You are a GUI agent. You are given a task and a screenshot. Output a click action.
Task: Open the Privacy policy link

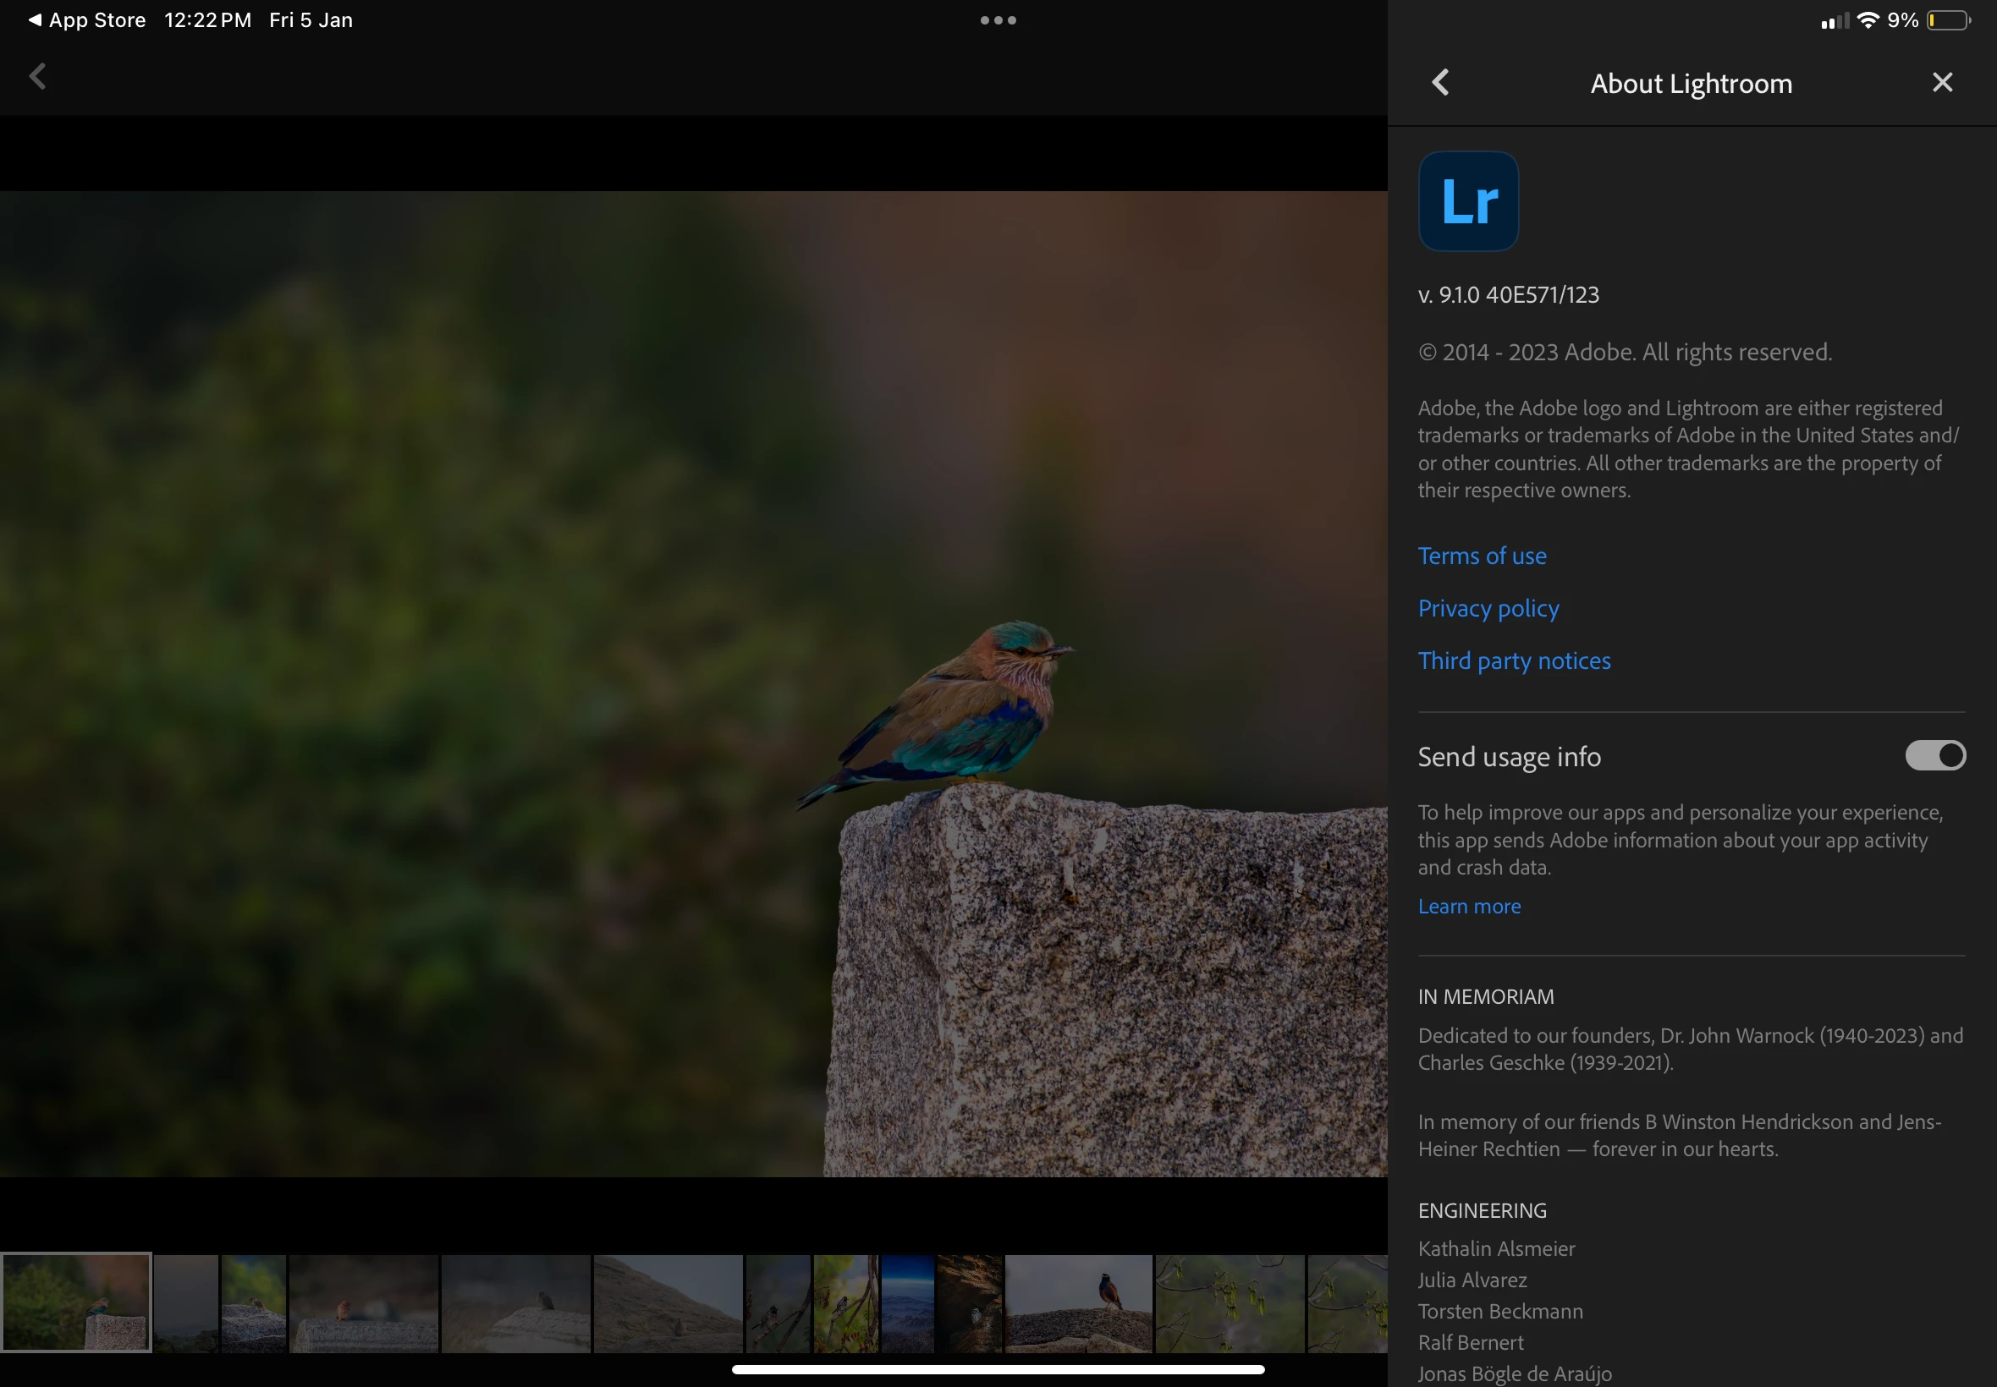click(1488, 608)
